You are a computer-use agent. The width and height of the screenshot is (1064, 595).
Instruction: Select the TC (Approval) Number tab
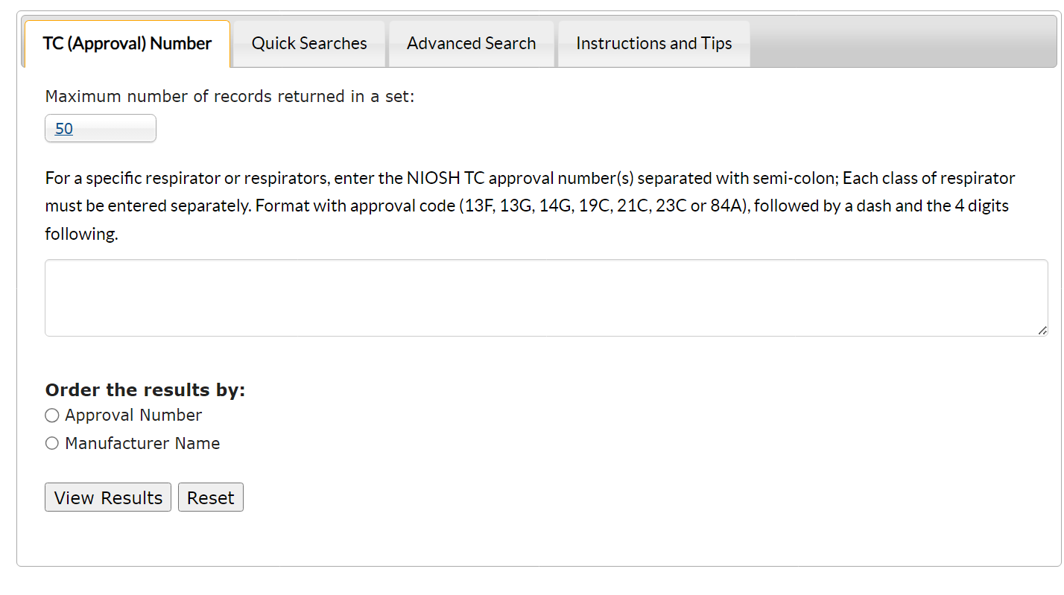pyautogui.click(x=126, y=43)
